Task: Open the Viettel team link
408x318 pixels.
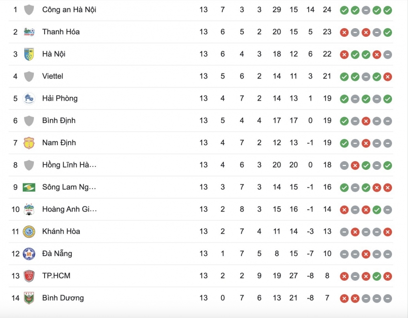Action: click(x=52, y=76)
